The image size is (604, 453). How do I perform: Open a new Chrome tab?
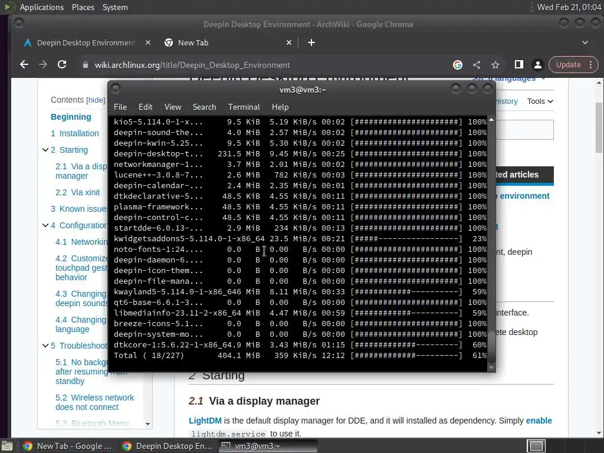(x=311, y=42)
